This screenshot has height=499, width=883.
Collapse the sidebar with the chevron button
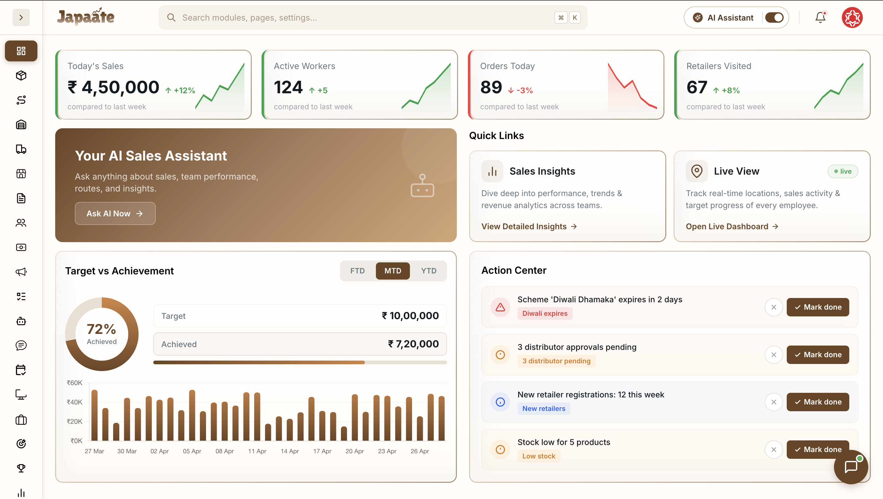(21, 17)
